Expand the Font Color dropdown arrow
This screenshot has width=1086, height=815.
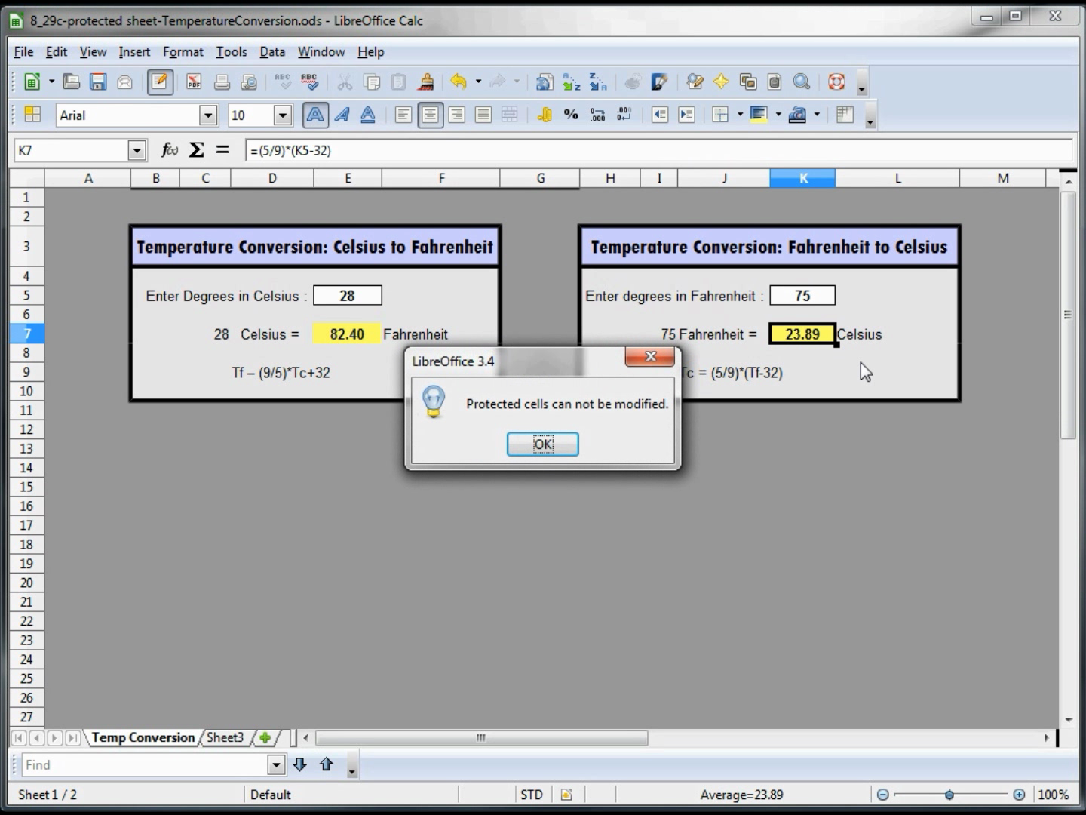pos(817,115)
